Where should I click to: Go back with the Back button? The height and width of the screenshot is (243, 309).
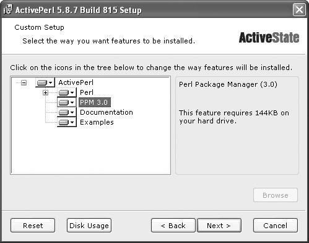coord(173,226)
